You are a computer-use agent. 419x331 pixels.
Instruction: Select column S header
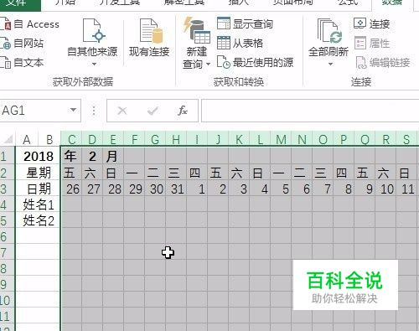pos(406,139)
